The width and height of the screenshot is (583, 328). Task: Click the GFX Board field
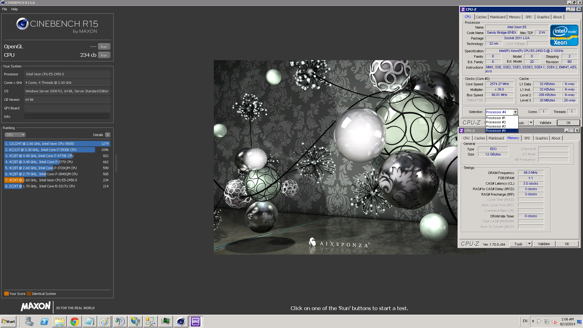pos(67,108)
